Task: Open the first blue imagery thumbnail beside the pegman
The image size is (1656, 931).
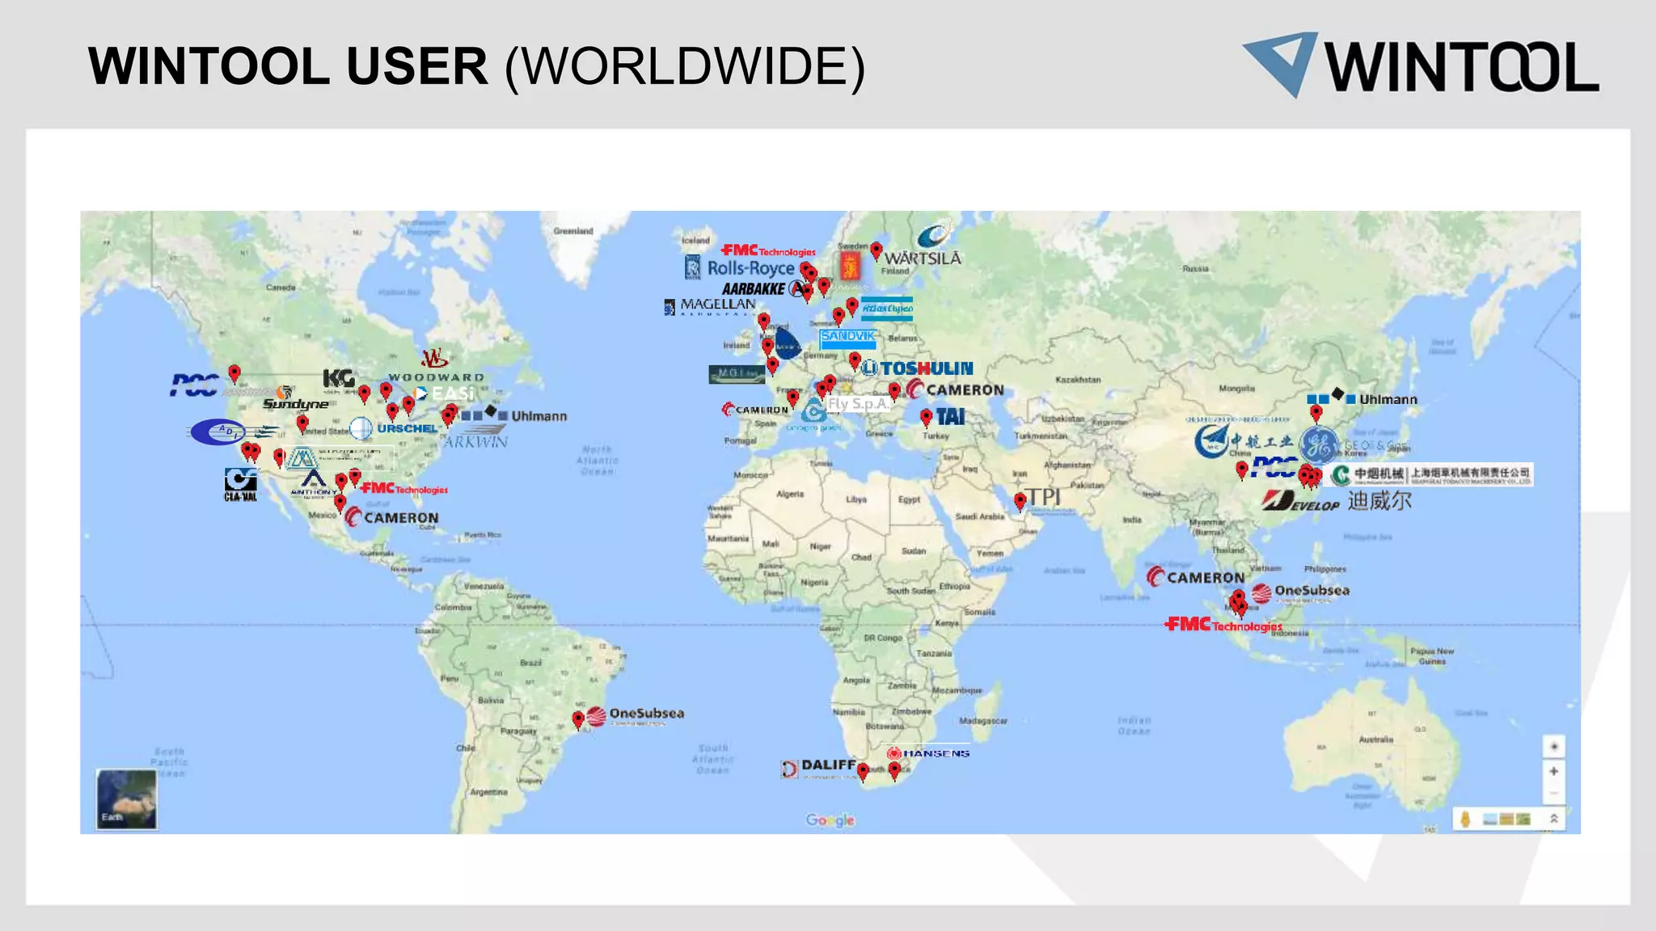Action: click(1489, 819)
